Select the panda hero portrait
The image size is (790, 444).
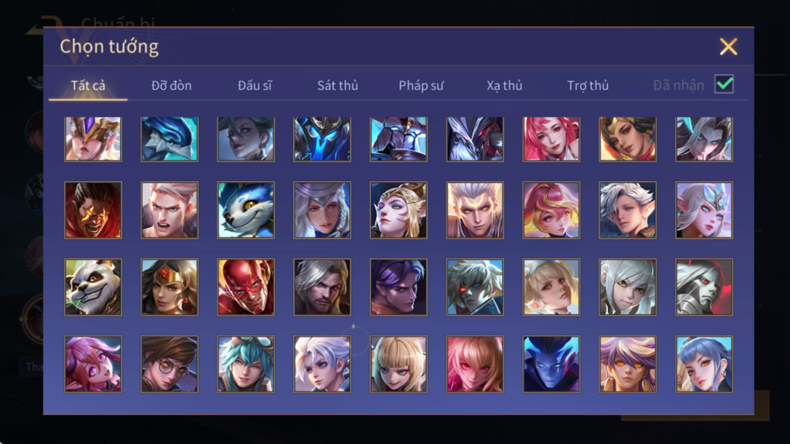[x=93, y=287]
